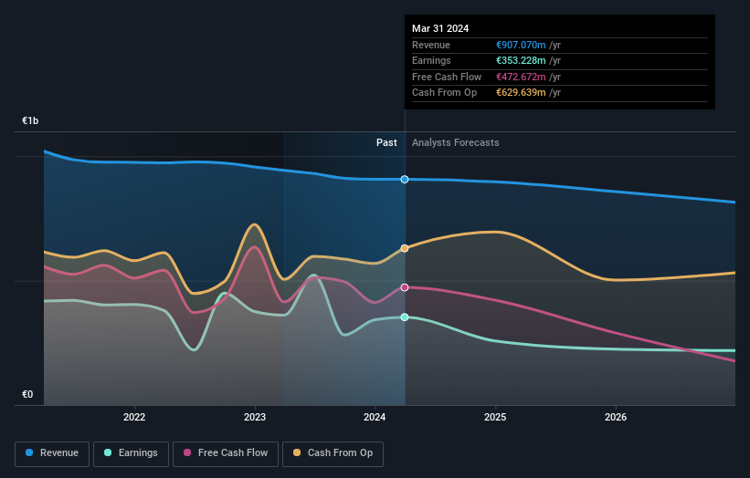Click the €907.070m revenue value
The width and height of the screenshot is (750, 478).
point(521,45)
